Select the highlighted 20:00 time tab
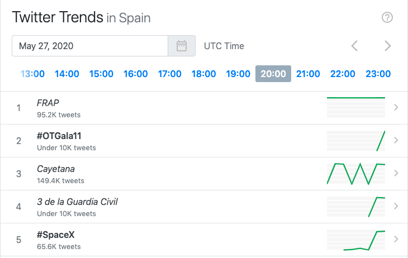Viewport: 408px width, 258px height. pos(273,74)
